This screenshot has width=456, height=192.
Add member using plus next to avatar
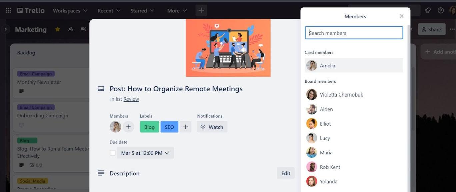(128, 127)
